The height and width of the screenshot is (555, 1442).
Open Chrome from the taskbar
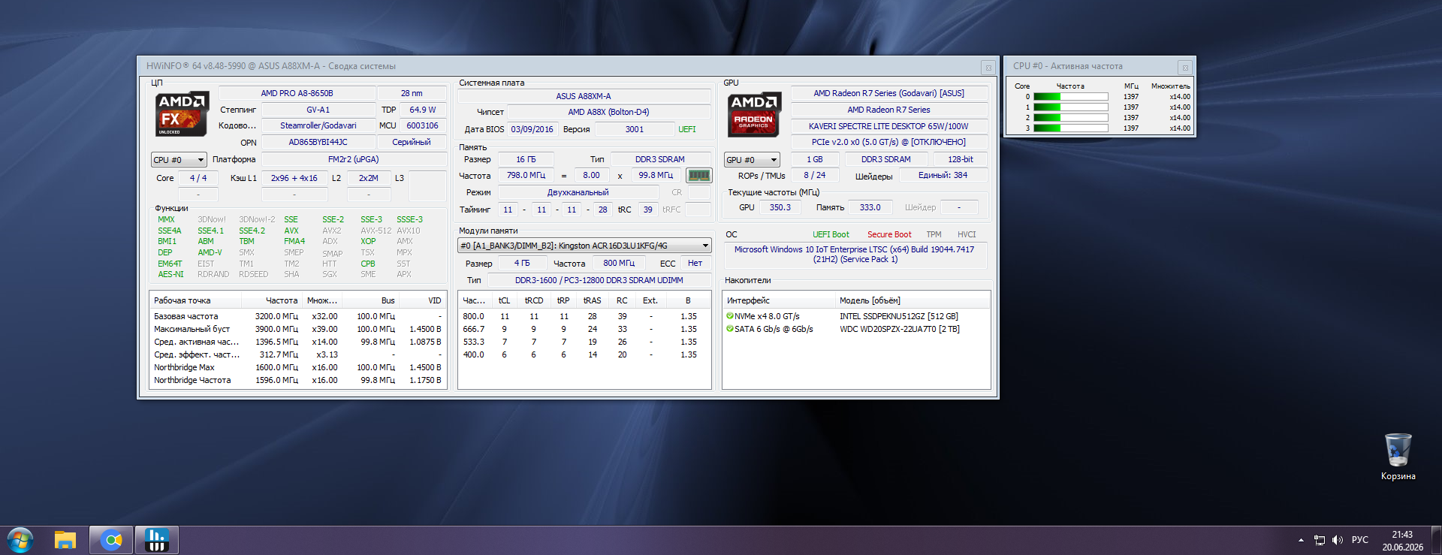[111, 540]
